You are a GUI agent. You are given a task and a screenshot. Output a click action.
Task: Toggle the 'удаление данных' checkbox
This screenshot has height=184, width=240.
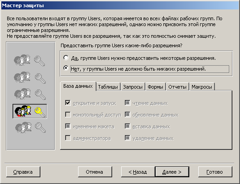point(127,138)
